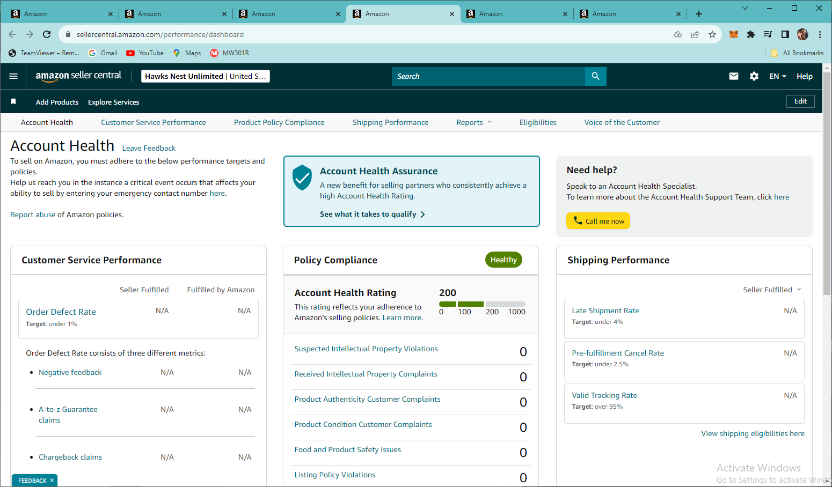Click the share page icon
832x487 pixels.
695,34
